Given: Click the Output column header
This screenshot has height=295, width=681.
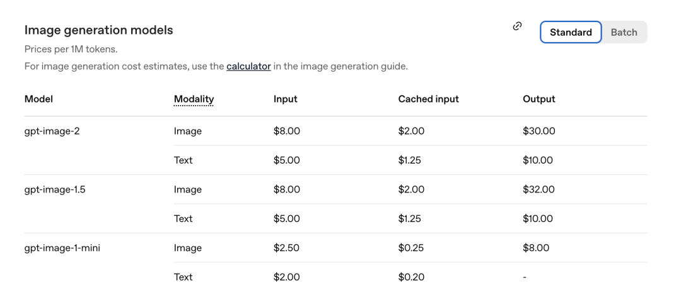Looking at the screenshot, I should click(538, 99).
